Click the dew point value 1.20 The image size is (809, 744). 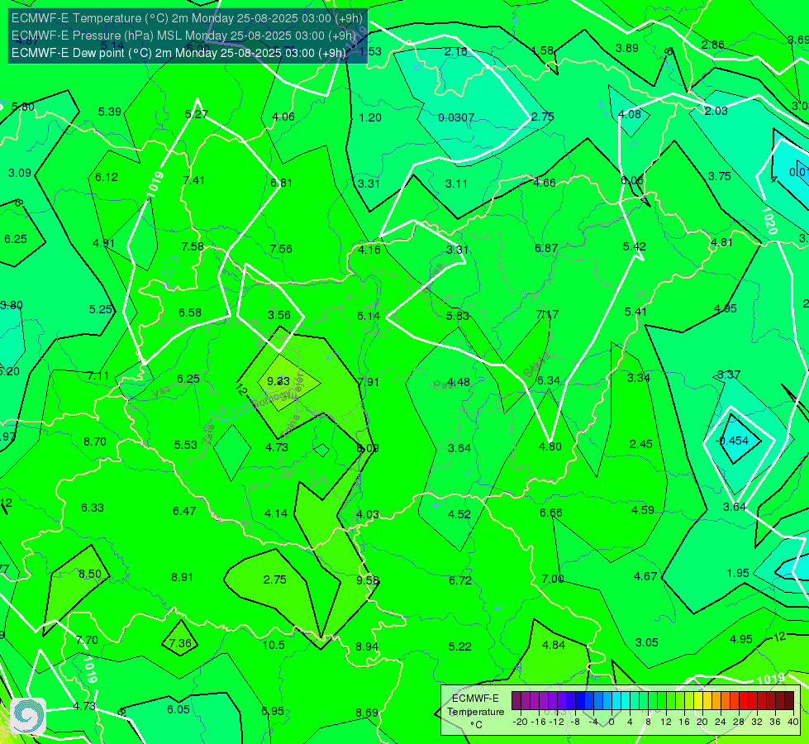370,117
